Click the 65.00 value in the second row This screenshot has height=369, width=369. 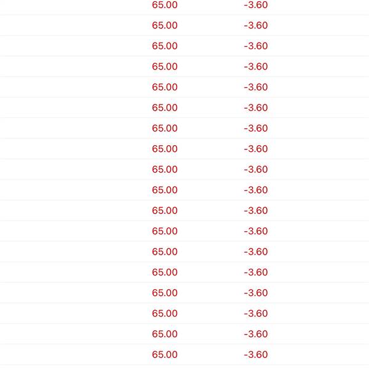[x=165, y=25]
